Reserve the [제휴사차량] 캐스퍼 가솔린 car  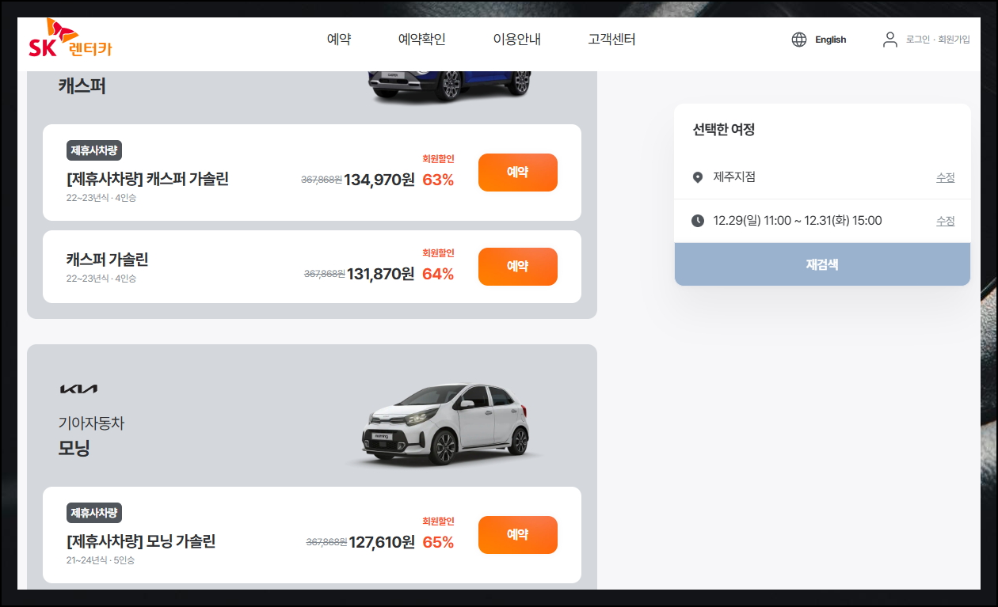click(x=518, y=173)
